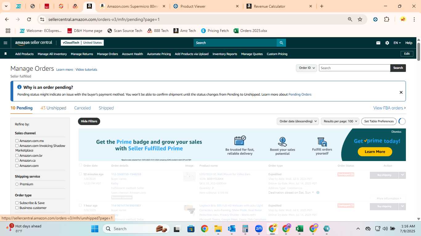Click the zoom magnifier icon in address bar
The image size is (421, 236).
[x=350, y=19]
